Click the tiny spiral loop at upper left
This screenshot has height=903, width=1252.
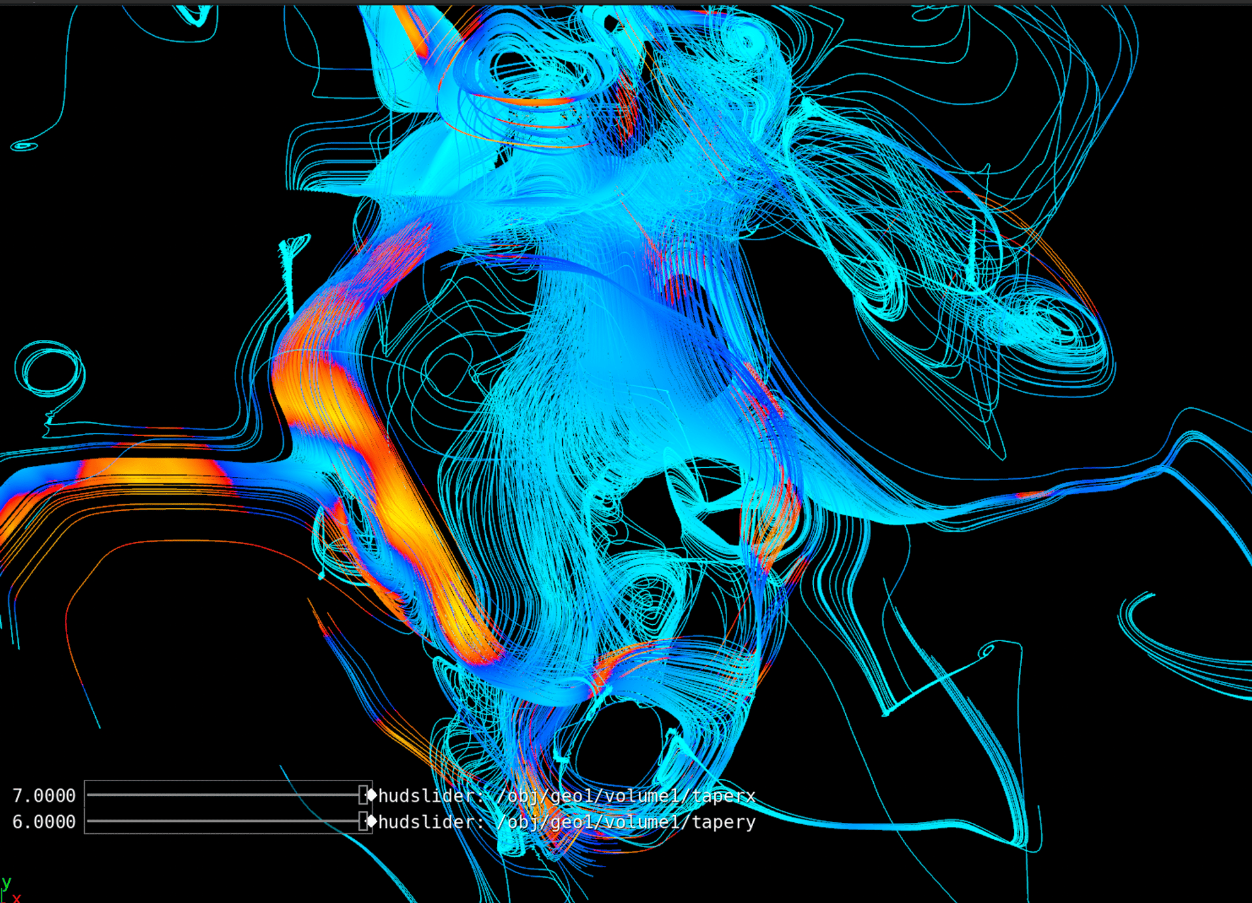(24, 146)
